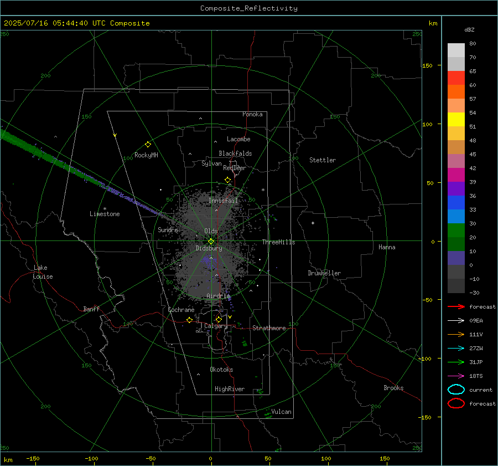Click the red forecast ellipse legend icon
The width and height of the screenshot is (498, 466).
coord(456,403)
